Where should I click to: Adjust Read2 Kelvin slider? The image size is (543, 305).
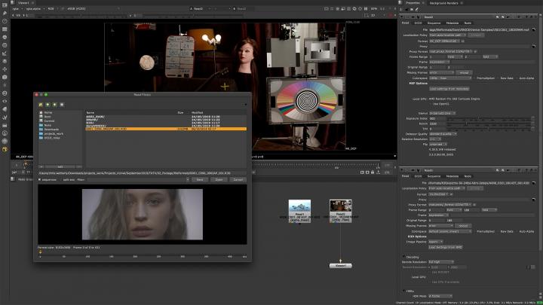[x=489, y=124]
